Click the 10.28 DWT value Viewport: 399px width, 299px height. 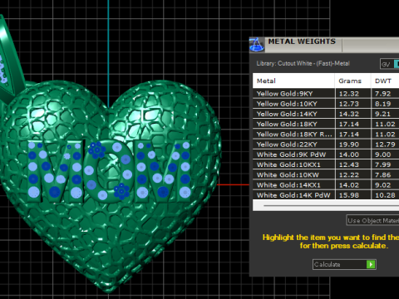pyautogui.click(x=385, y=195)
